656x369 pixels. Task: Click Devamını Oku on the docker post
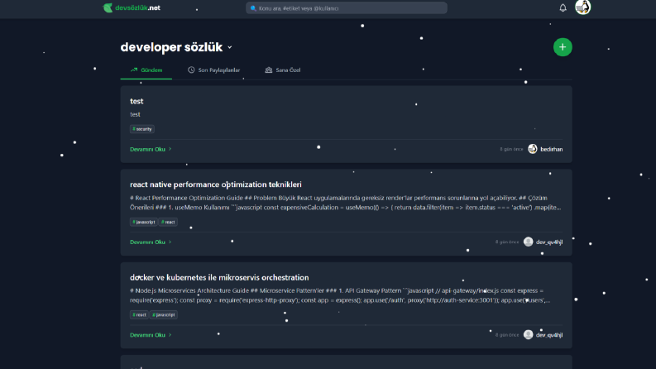point(151,335)
